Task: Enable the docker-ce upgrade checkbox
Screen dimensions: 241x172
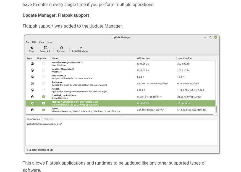Action: 43,84
